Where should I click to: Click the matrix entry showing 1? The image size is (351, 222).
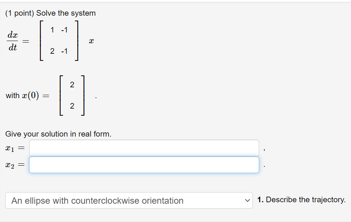[52, 30]
